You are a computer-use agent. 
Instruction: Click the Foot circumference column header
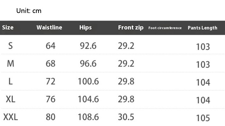point(165,28)
